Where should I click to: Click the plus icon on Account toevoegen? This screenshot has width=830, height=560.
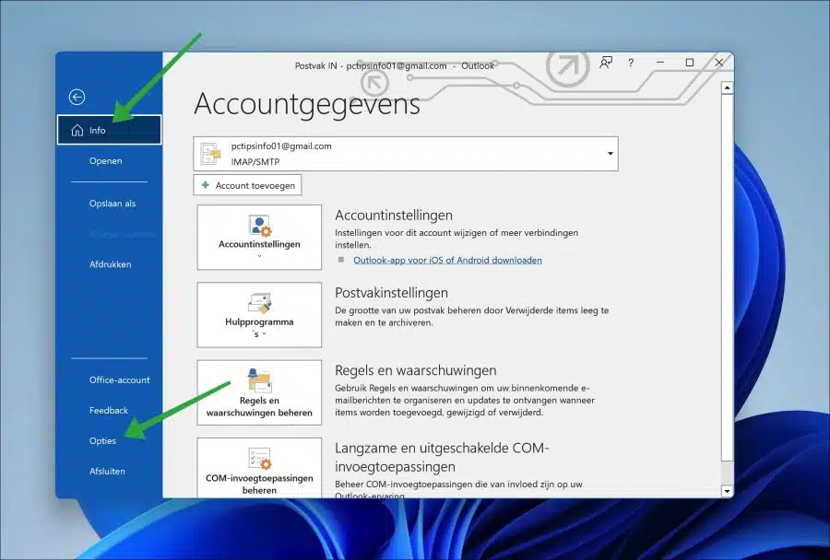[206, 185]
